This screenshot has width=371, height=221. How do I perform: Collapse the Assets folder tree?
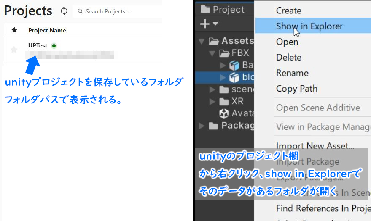click(x=201, y=41)
